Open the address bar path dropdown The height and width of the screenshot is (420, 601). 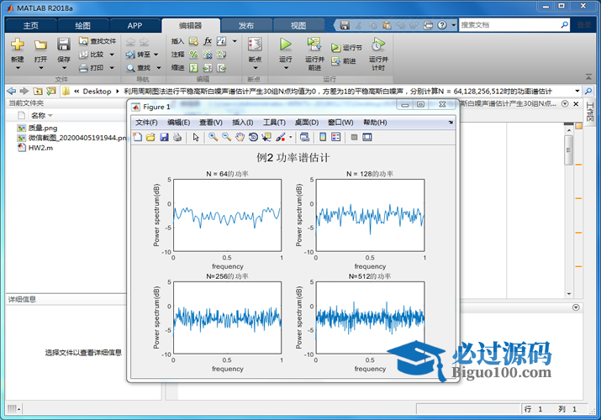[577, 91]
